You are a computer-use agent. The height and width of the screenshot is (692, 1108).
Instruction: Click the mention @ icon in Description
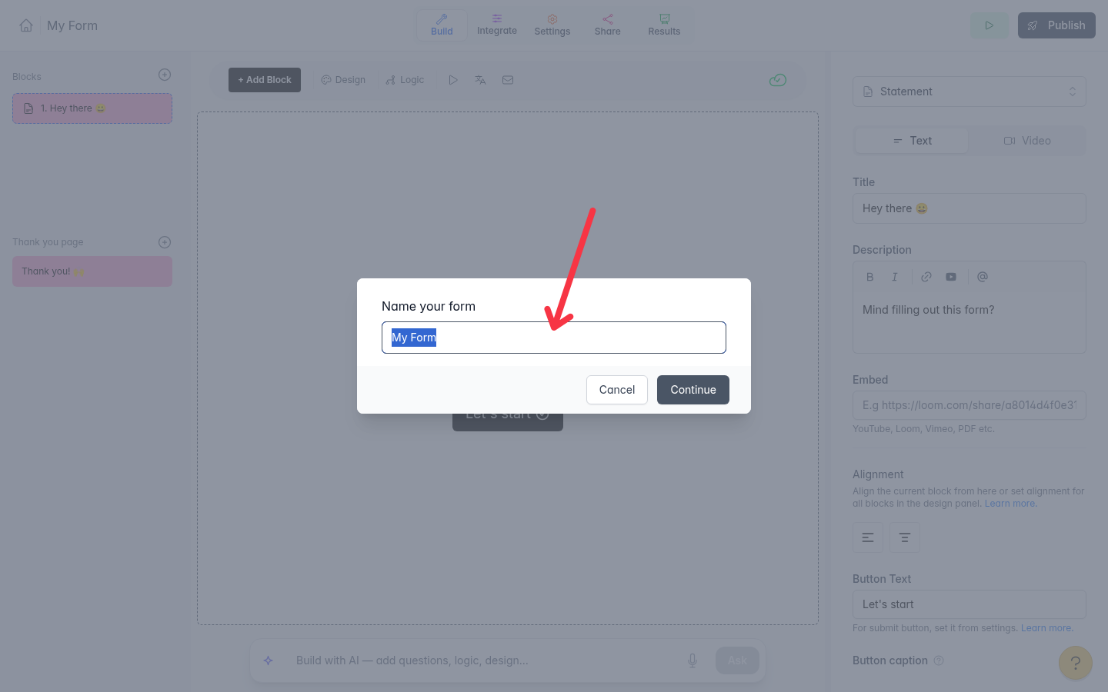coord(983,277)
